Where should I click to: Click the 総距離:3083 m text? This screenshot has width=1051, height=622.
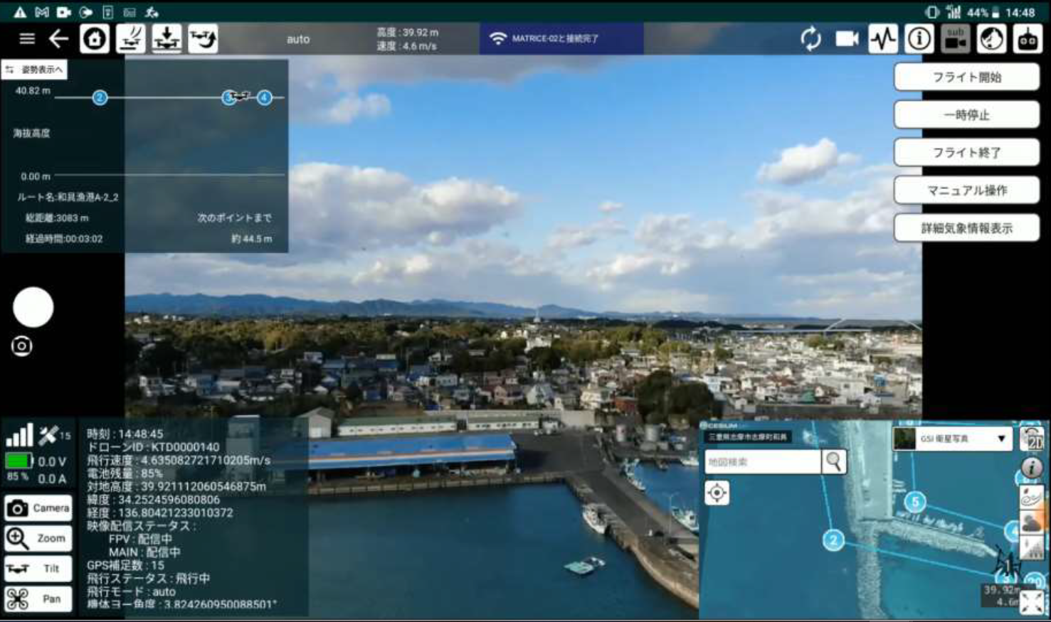[x=57, y=218]
